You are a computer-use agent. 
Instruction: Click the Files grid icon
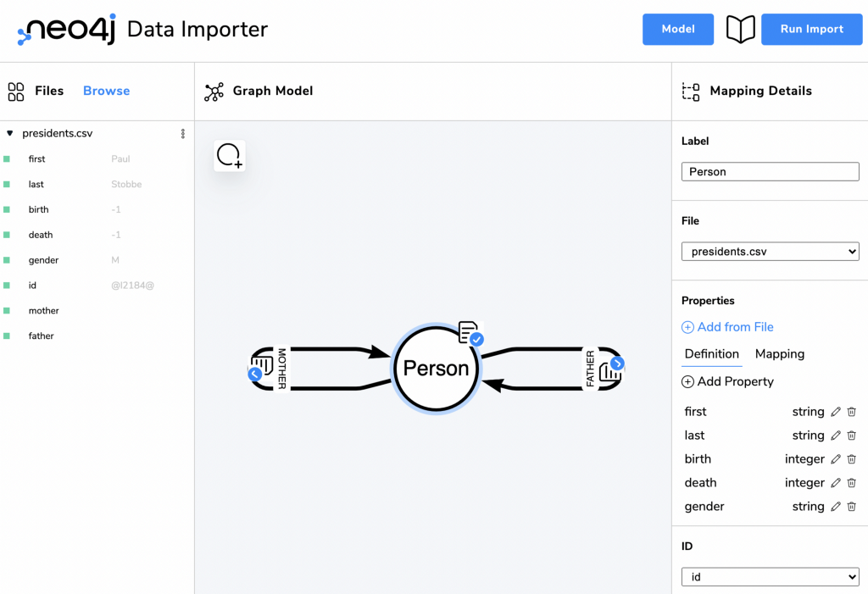click(16, 92)
